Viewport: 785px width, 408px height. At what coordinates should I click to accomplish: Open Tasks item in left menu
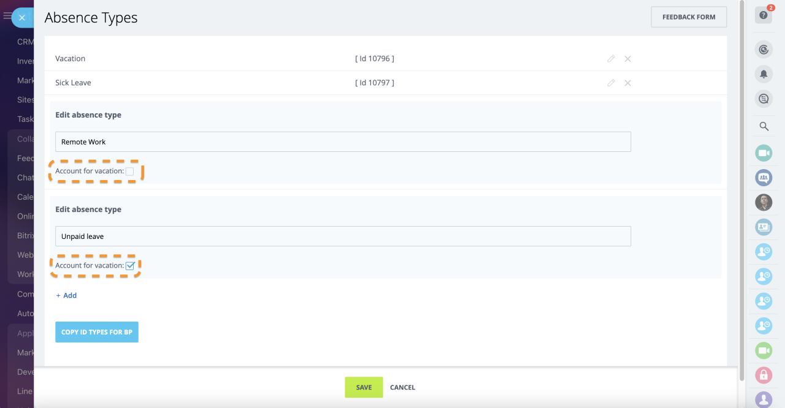pyautogui.click(x=25, y=119)
